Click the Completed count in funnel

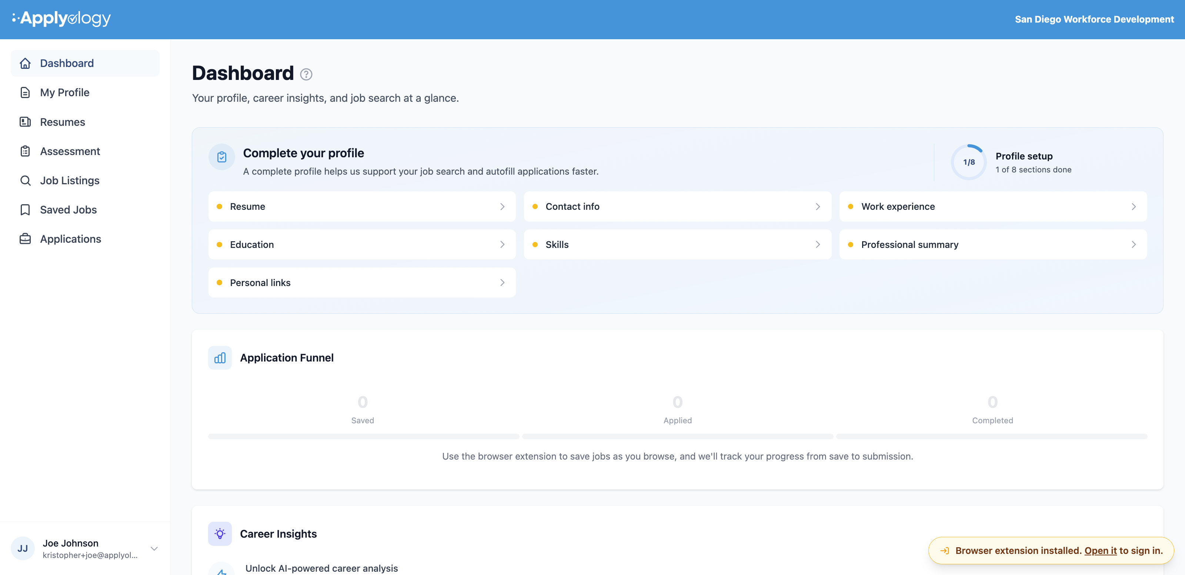click(993, 402)
